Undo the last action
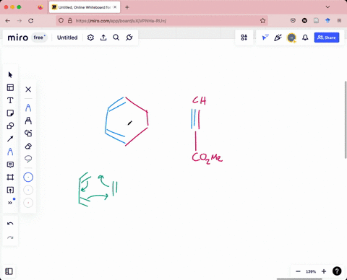The image size is (347, 280). click(10, 224)
